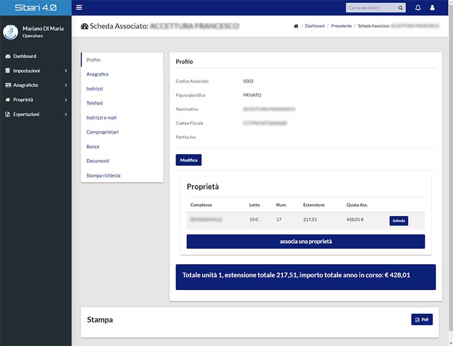Expand the Proprietà submenu chevron

[66, 100]
